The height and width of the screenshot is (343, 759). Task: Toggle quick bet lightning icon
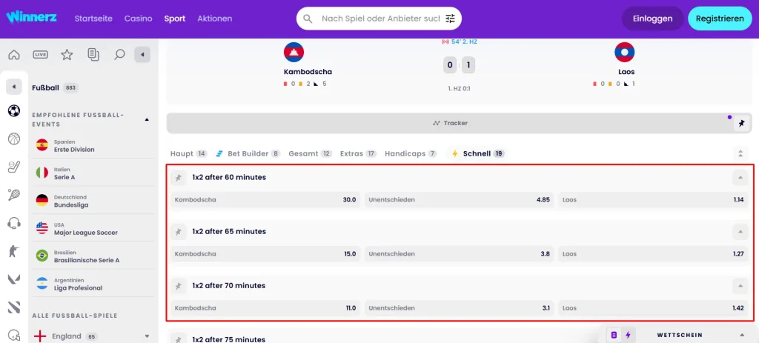point(627,335)
